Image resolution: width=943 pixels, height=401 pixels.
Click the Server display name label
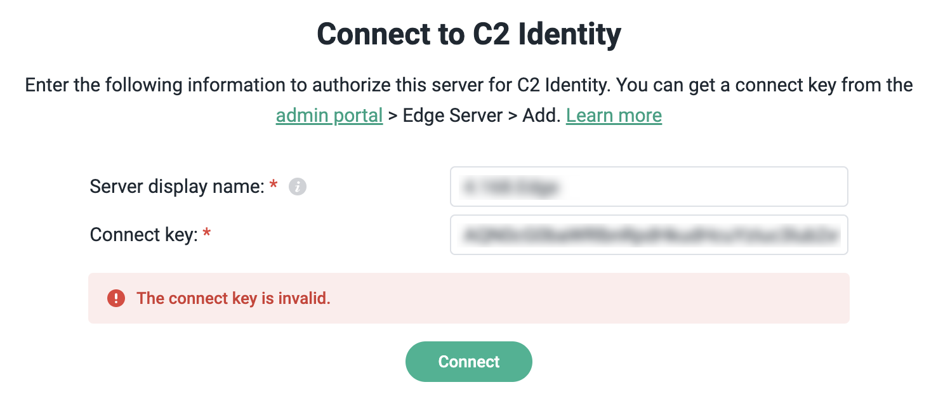(x=178, y=187)
